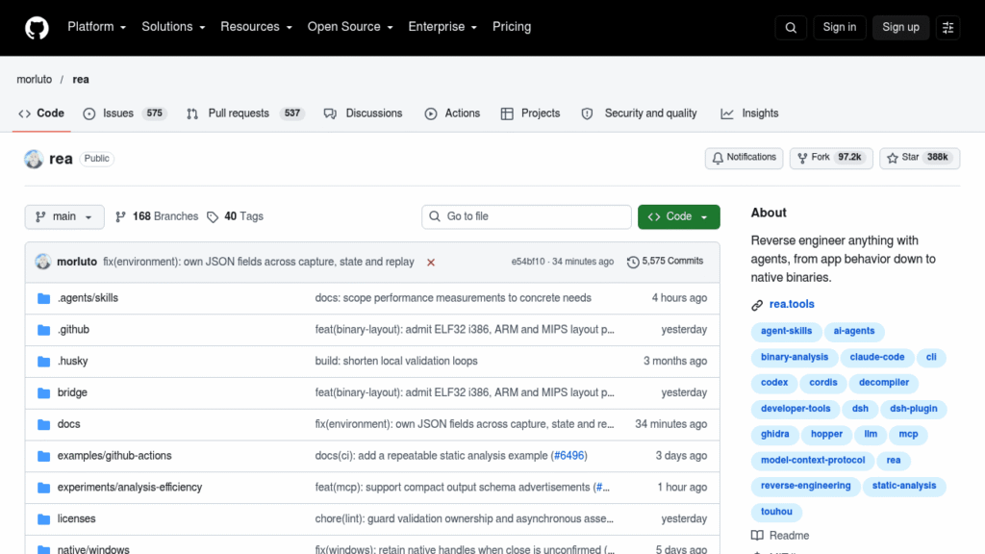Viewport: 985px width, 554px height.
Task: Select the model-context-protocol topic tag
Action: [812, 461]
